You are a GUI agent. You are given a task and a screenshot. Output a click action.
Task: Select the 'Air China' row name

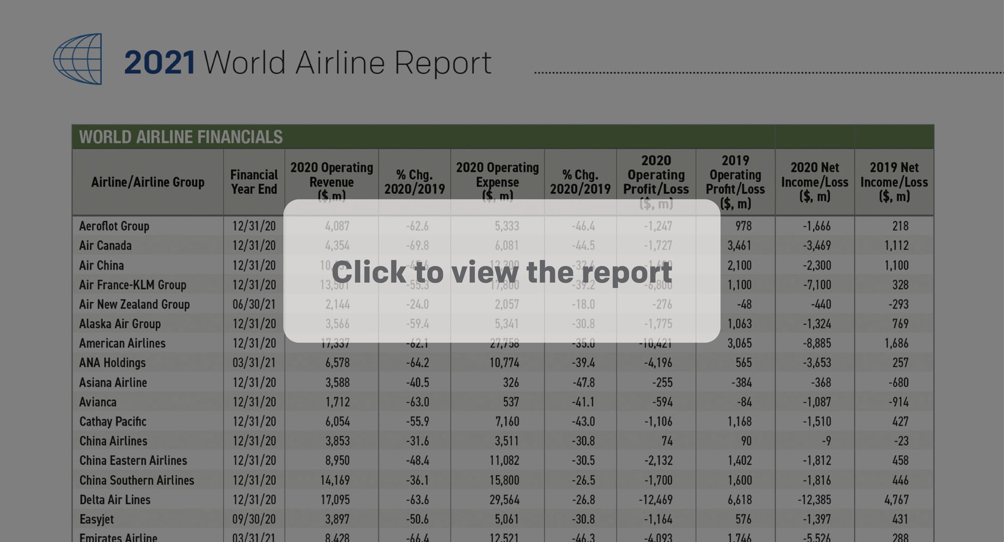tap(101, 265)
